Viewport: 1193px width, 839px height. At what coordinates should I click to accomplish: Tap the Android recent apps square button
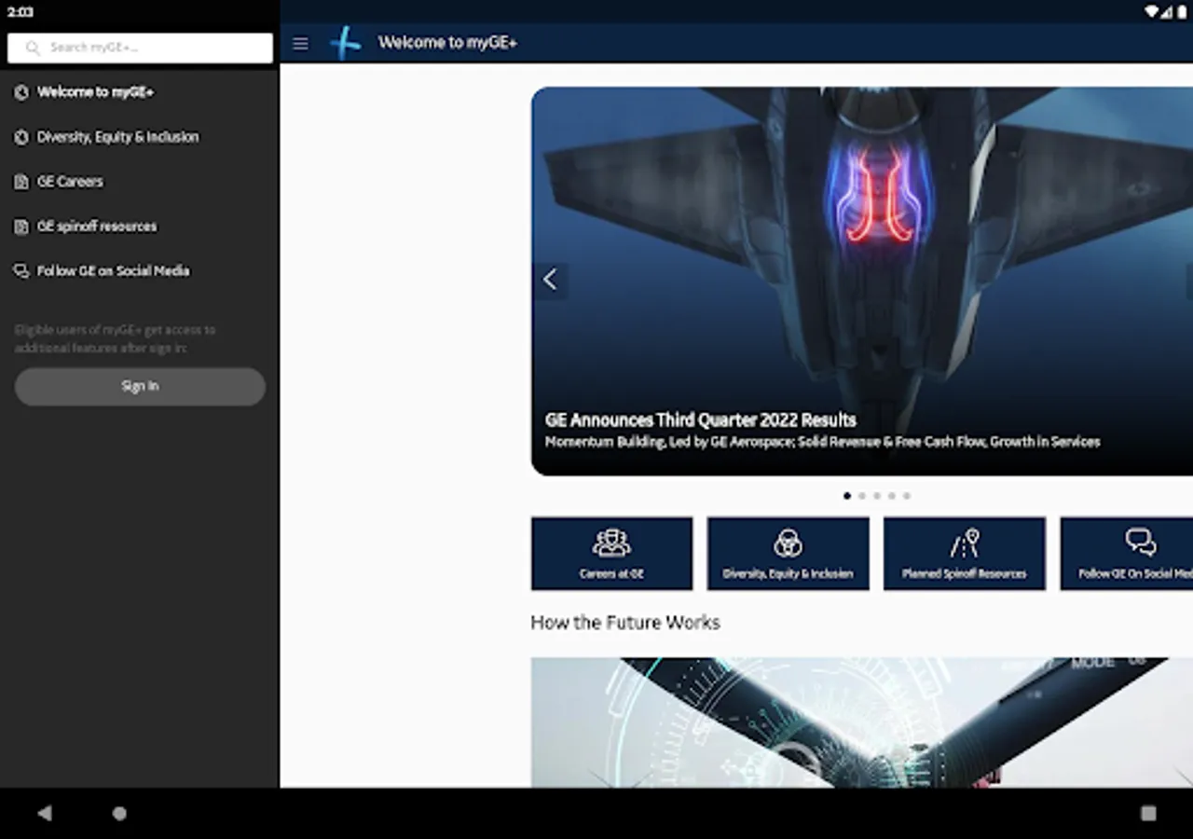coord(1148,813)
